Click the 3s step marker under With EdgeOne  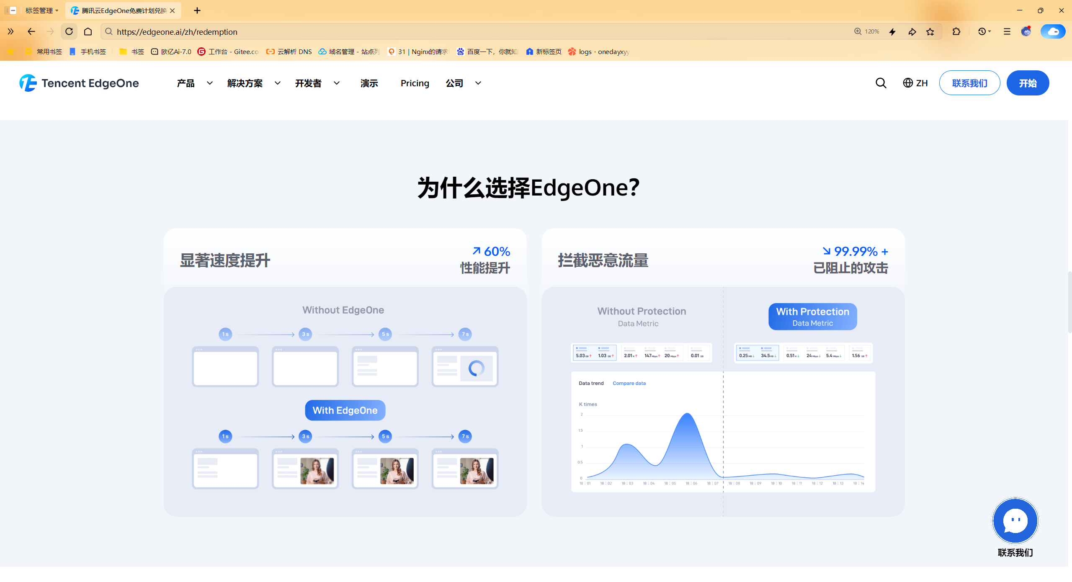click(305, 436)
